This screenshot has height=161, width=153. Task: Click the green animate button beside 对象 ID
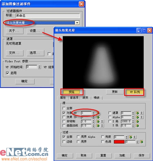click(x=98, y=113)
